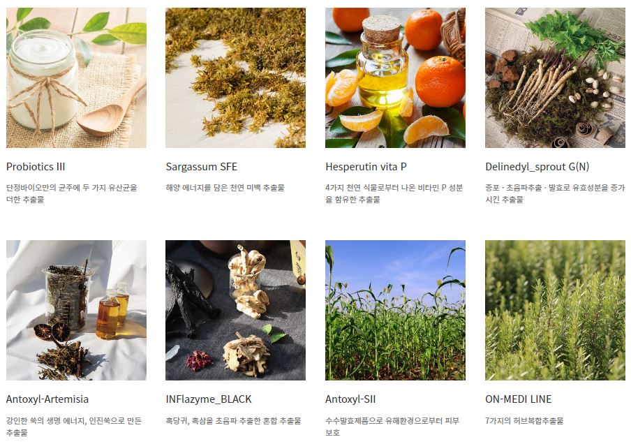Open the Sargassum SFE seaweed image

point(235,77)
